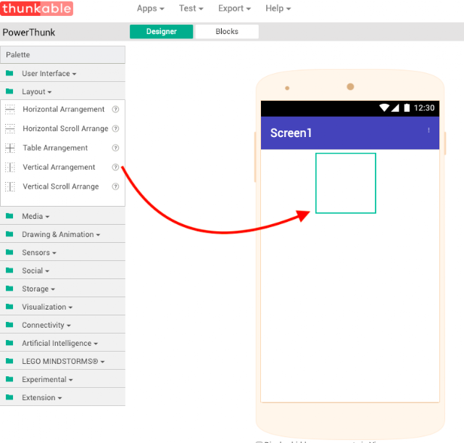Expand the Storage palette category
Viewport: 464px width, 443px height.
(62, 289)
